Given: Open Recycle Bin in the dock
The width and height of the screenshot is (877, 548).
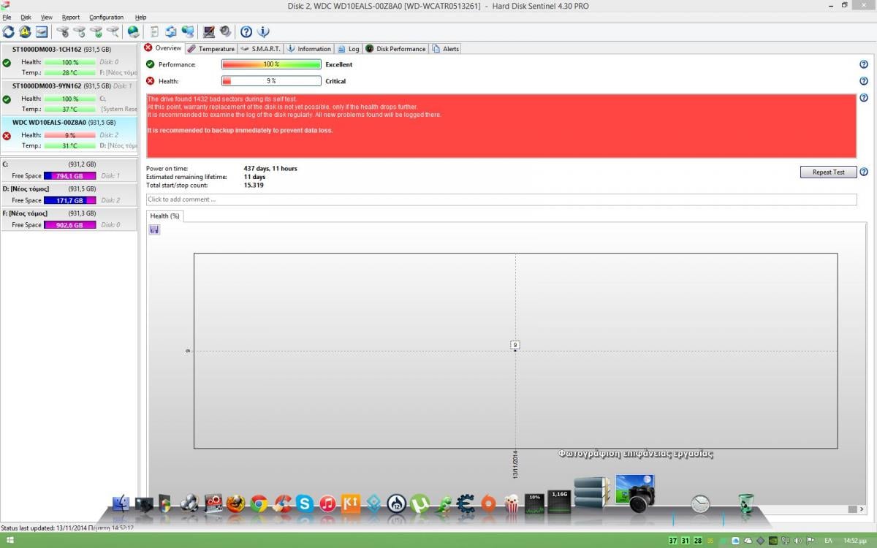Looking at the screenshot, I should (x=745, y=503).
